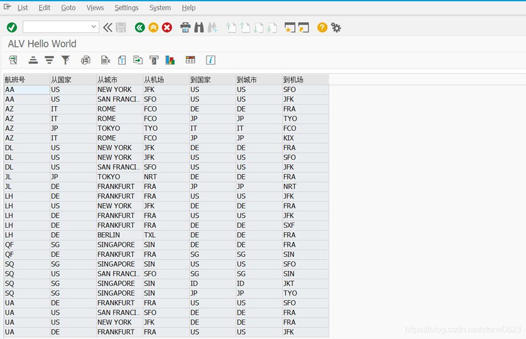
Task: Click the Change Layout grid icon
Action: click(190, 60)
